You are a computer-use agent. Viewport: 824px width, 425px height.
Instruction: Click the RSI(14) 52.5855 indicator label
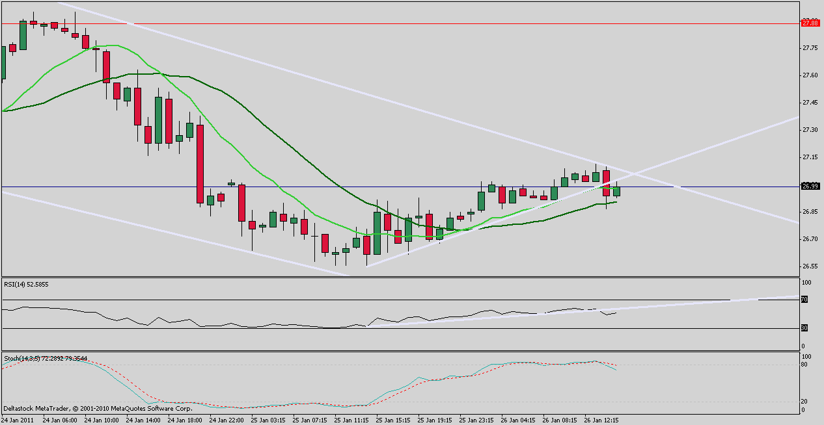(27, 284)
